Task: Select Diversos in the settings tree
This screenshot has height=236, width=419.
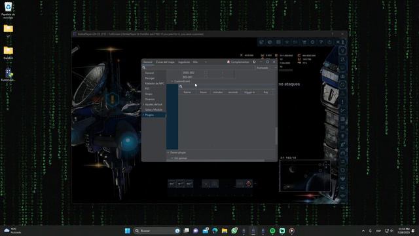Action: point(150,99)
